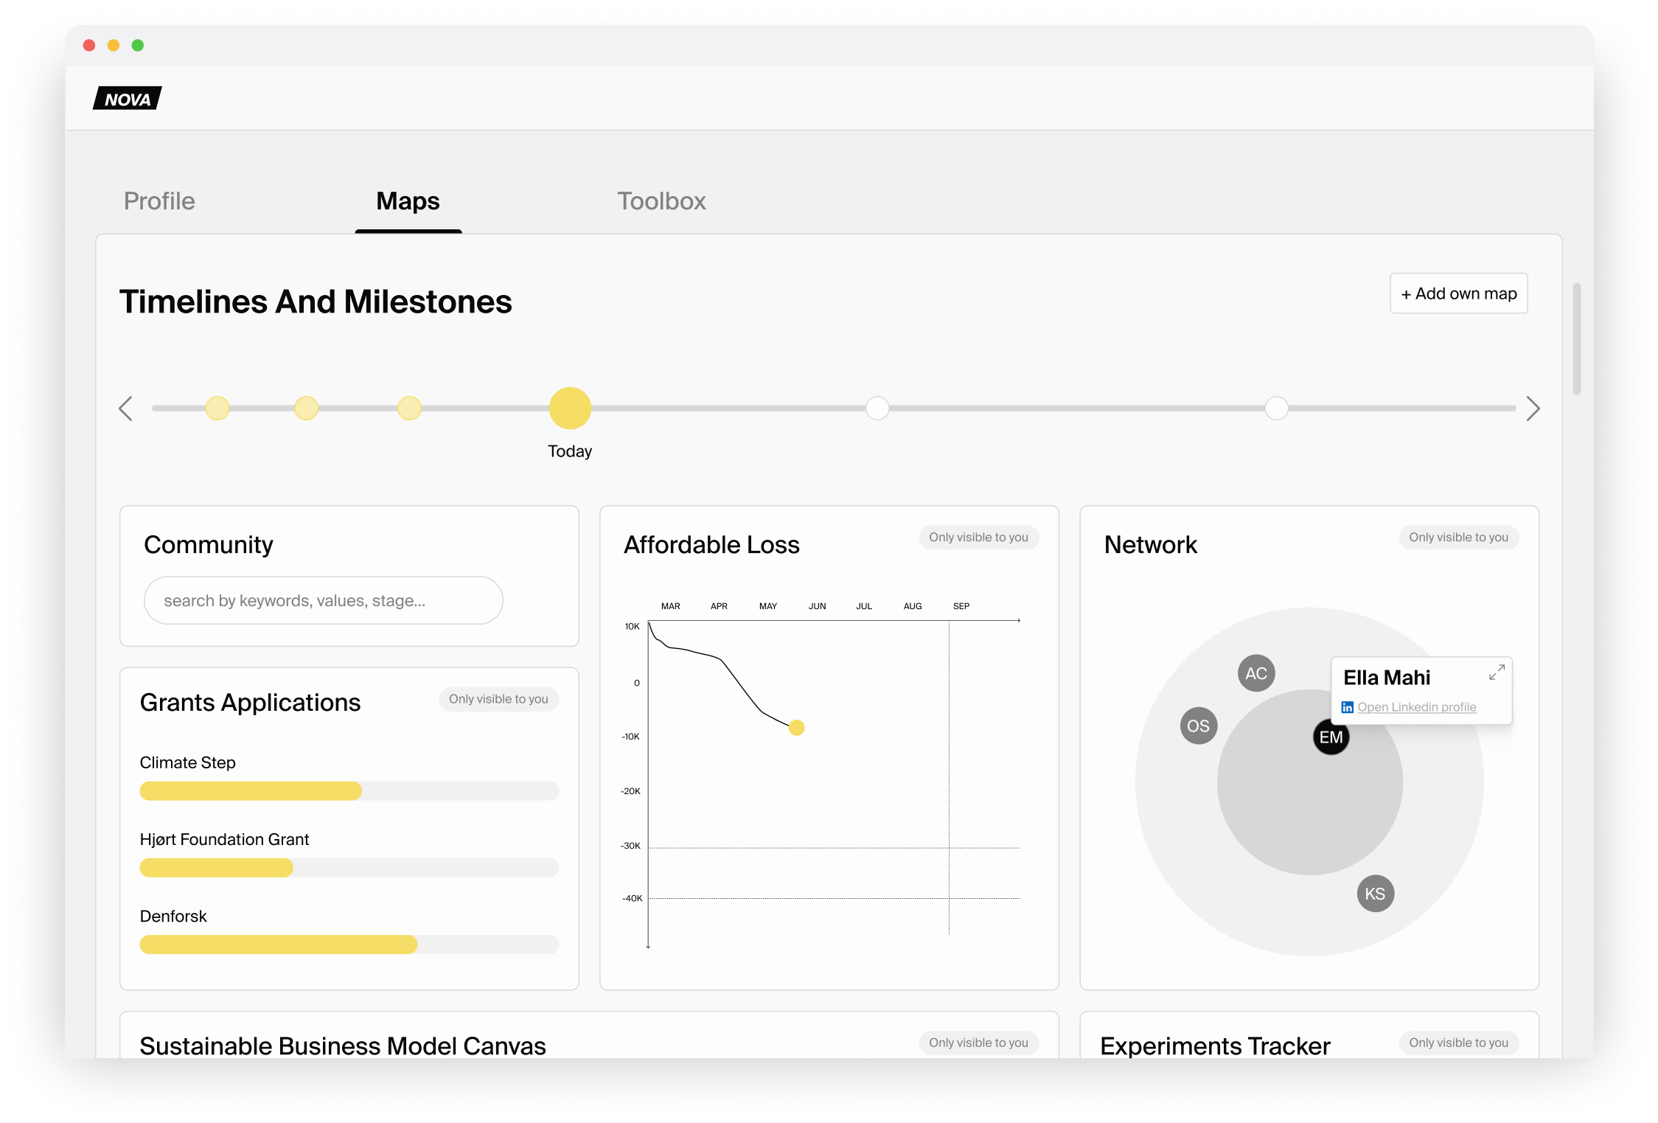Click 'Only visible to you' on Sustainable Business Model Canvas
The height and width of the screenshot is (1123, 1658).
978,1042
